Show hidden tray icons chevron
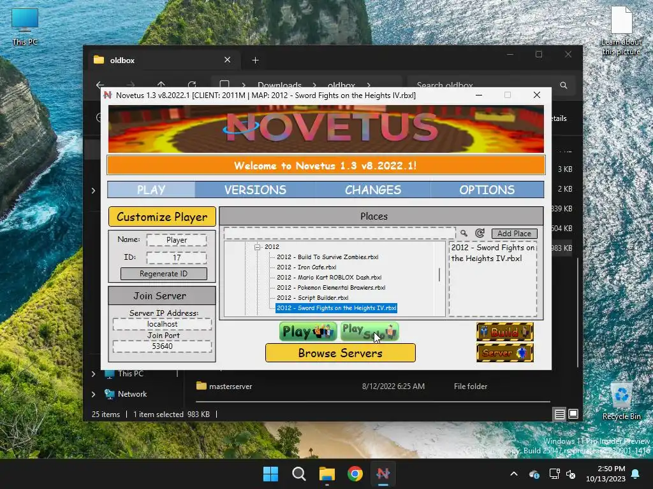 [514, 474]
